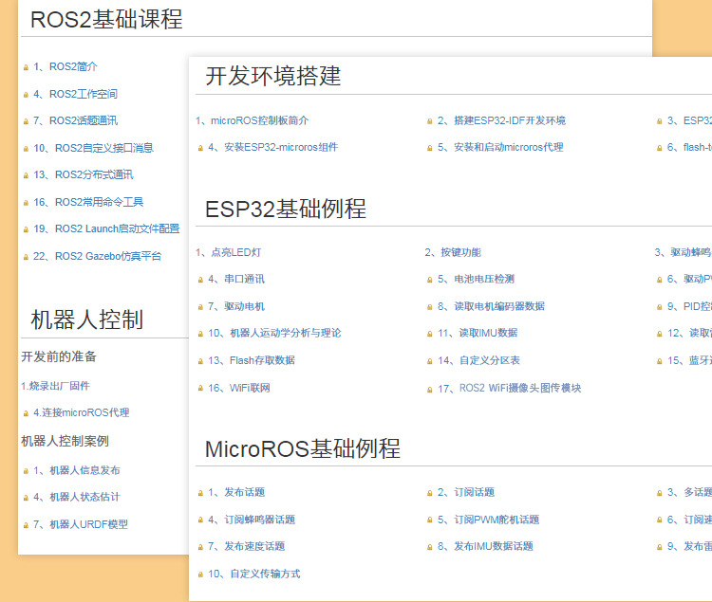Click lock icon beside '4、ROS2工作空间'
The width and height of the screenshot is (712, 602).
click(26, 95)
